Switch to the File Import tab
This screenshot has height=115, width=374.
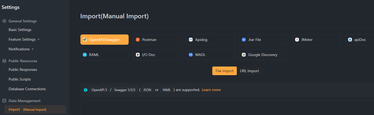(x=224, y=71)
